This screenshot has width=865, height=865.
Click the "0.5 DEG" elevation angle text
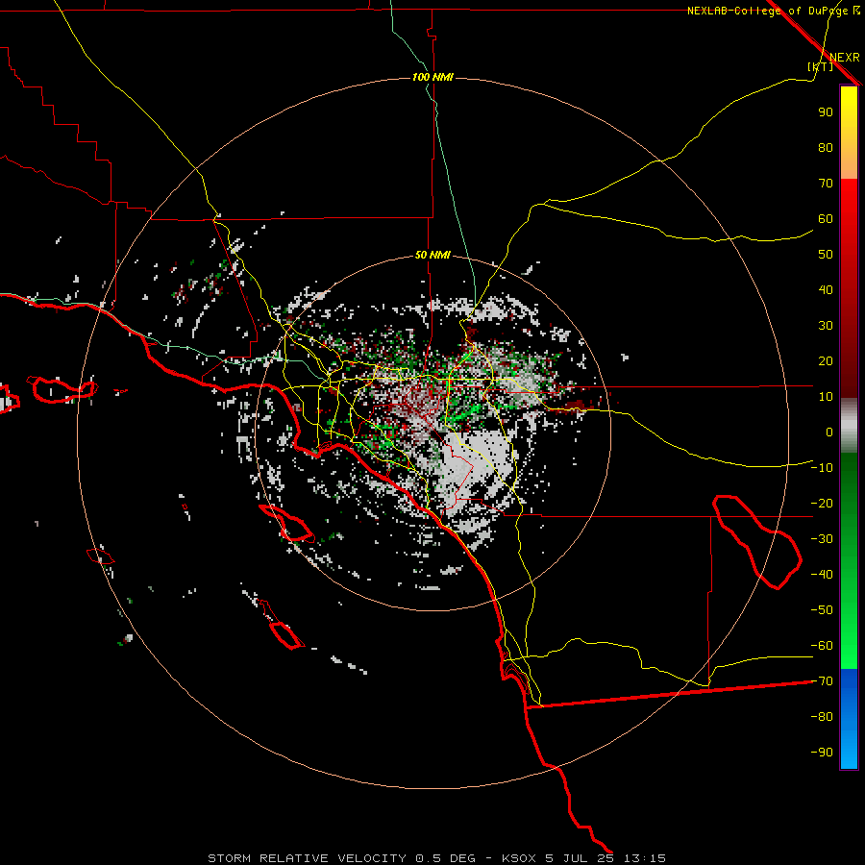tap(445, 858)
